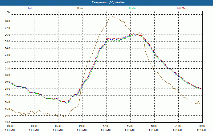
Task: Click the green Luft Min legend label
Action: (131, 8)
